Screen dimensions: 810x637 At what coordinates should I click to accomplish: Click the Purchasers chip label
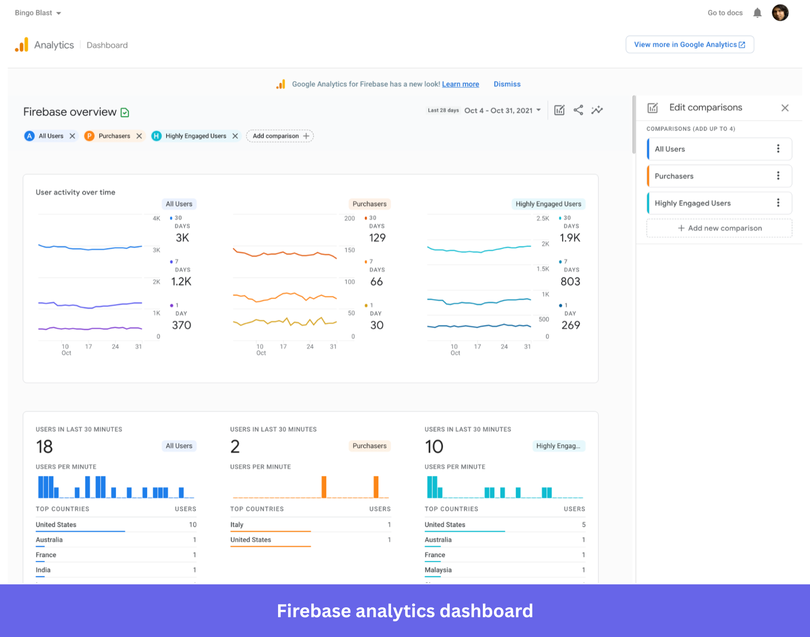click(114, 136)
